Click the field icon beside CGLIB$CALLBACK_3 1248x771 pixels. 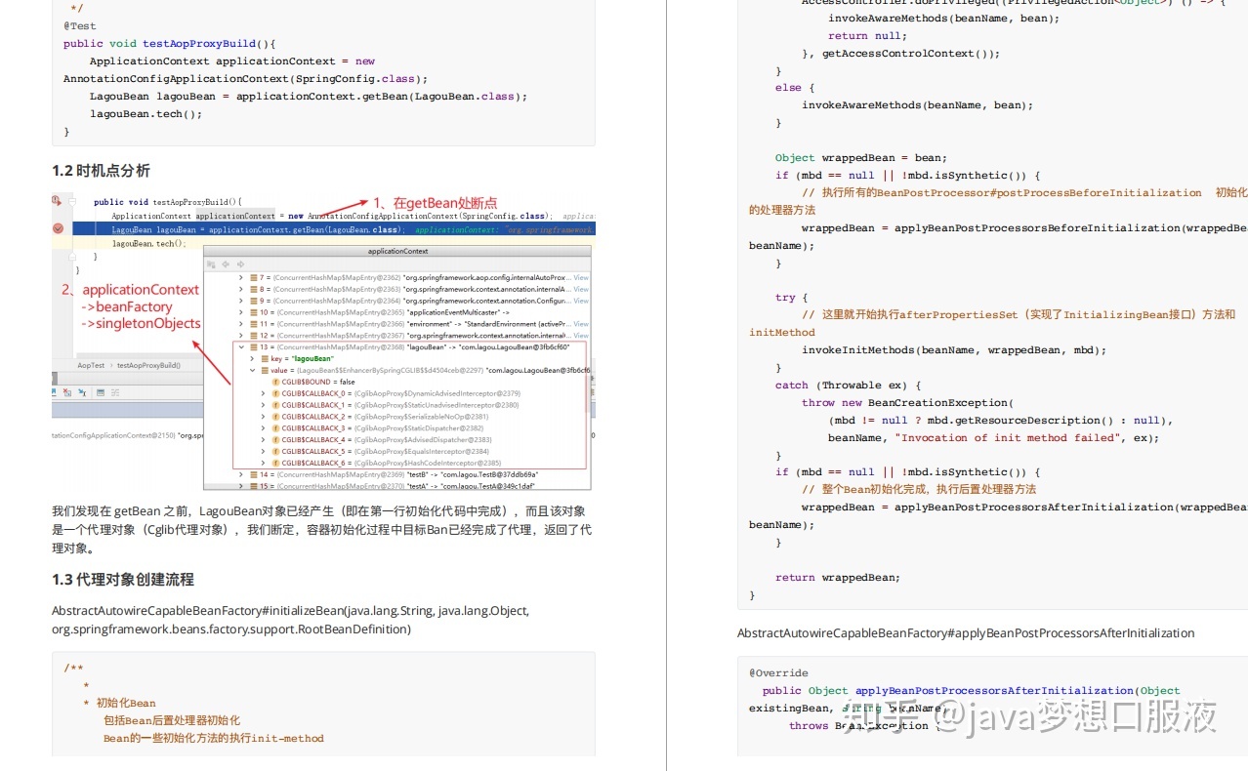(275, 428)
